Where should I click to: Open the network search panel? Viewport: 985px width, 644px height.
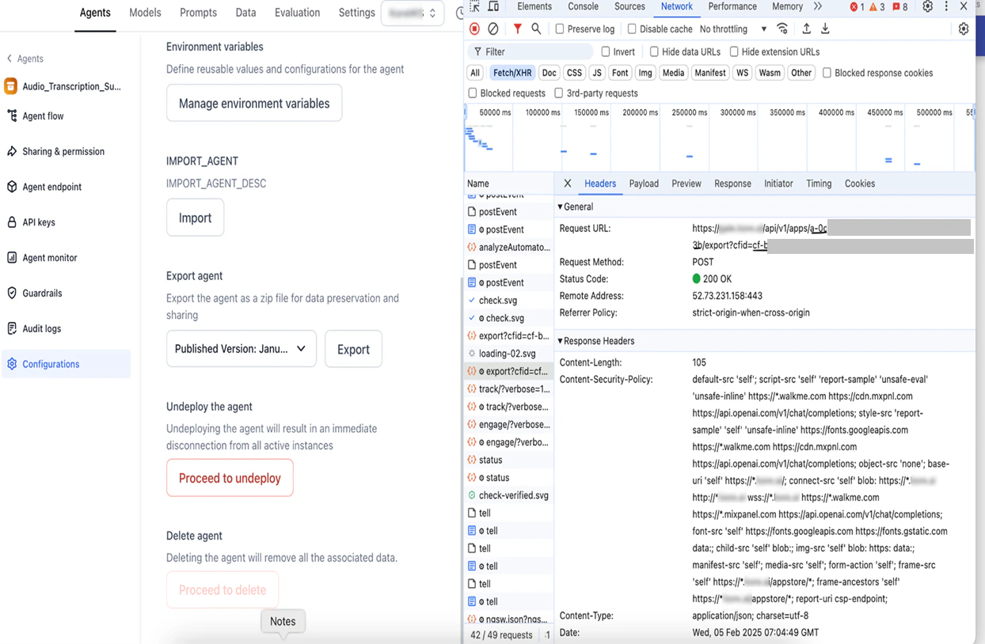tap(537, 28)
